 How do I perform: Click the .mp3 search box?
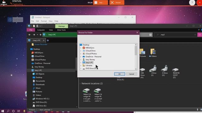pyautogui.click(x=176, y=35)
